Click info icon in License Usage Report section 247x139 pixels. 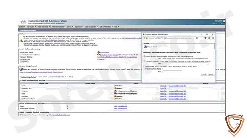(21, 69)
